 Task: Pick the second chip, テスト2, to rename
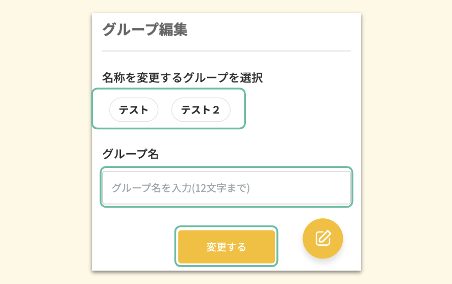[200, 110]
